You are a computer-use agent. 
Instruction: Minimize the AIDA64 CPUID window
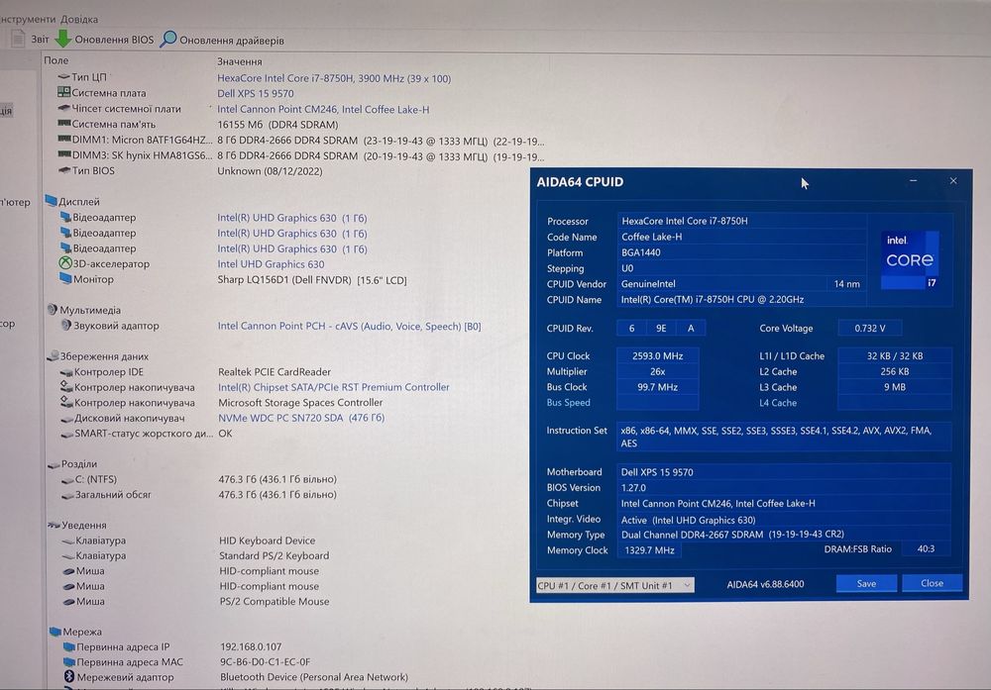tap(914, 181)
